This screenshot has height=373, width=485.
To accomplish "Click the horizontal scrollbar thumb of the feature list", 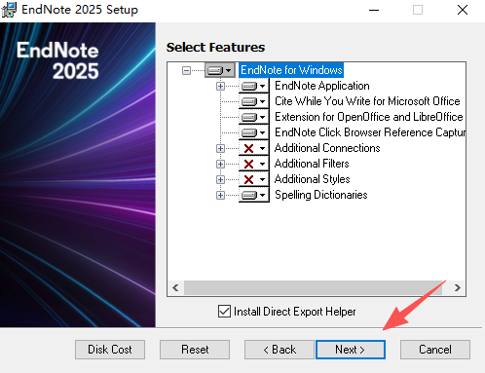I will pyautogui.click(x=313, y=287).
